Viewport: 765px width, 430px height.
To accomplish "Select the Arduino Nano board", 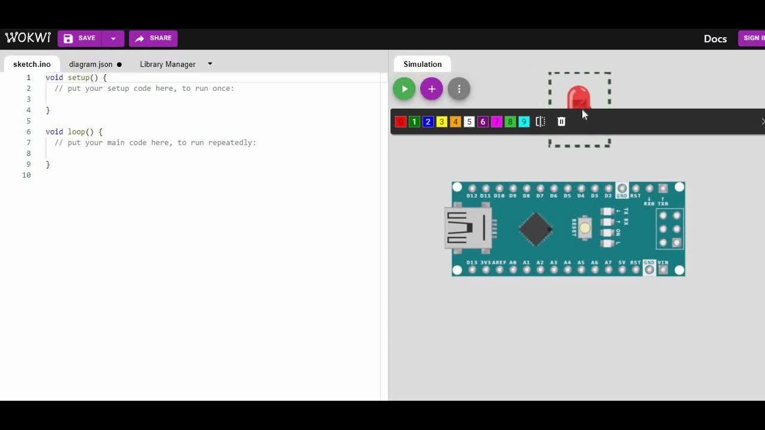I will (x=568, y=229).
